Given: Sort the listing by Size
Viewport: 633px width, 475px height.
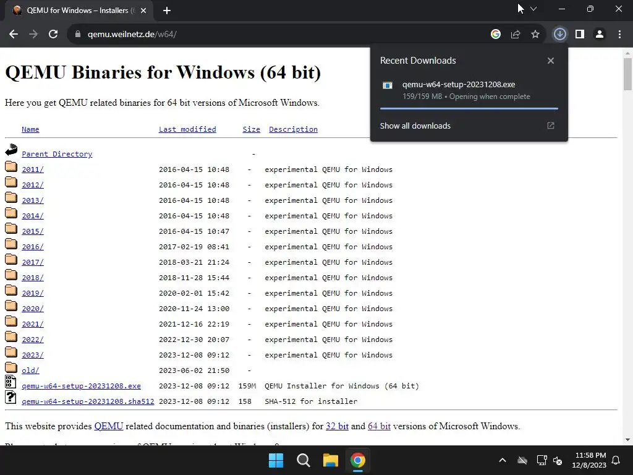Looking at the screenshot, I should pos(251,129).
